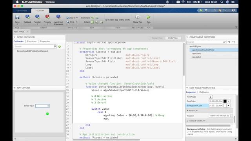Collapse the POSITION section
Image resolution: width=251 pixels, height=141 pixels.
[x=188, y=110]
